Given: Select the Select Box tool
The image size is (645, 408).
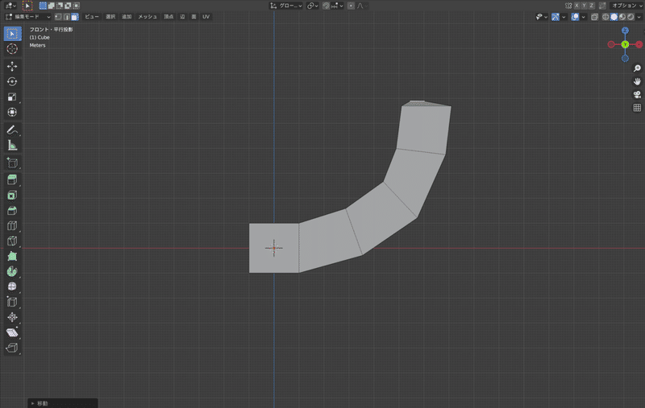Looking at the screenshot, I should point(12,34).
